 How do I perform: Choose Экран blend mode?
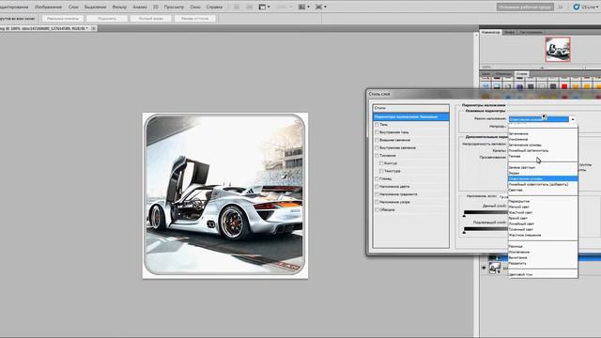pos(543,173)
